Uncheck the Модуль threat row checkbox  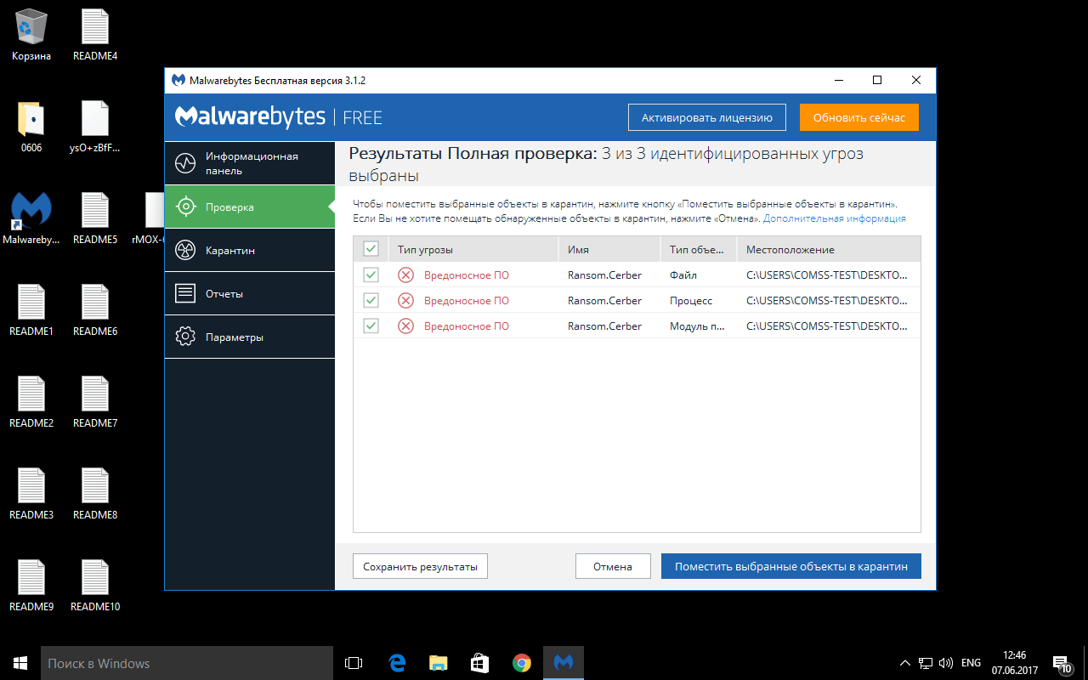[371, 326]
